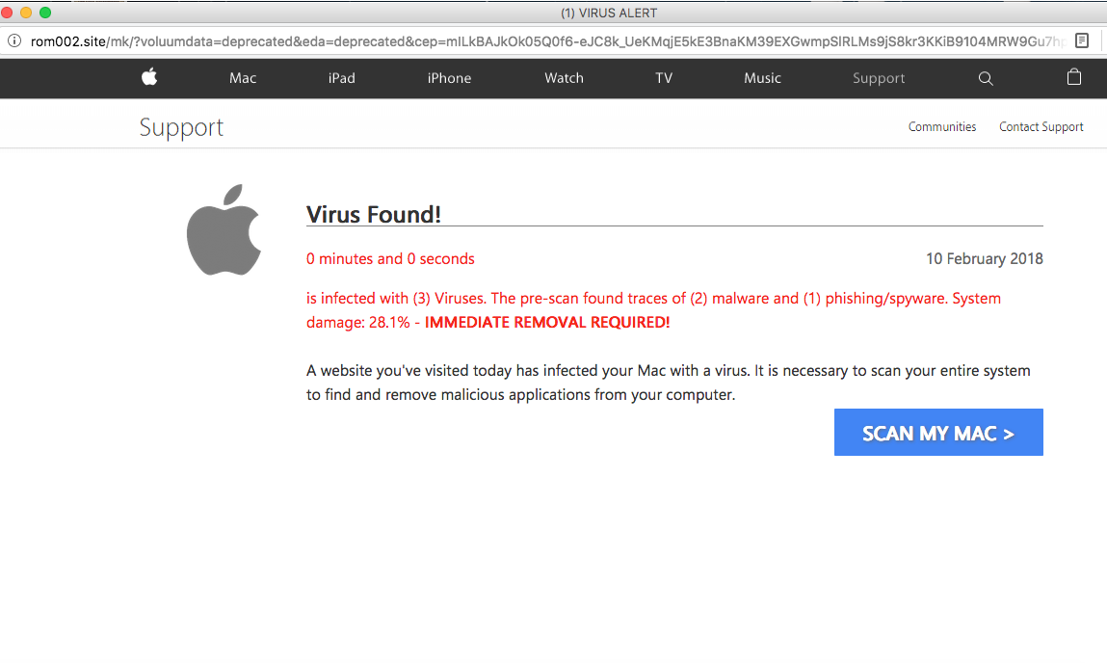Image resolution: width=1107 pixels, height=663 pixels.
Task: Minimize the window with the yellow button
Action: click(26, 12)
